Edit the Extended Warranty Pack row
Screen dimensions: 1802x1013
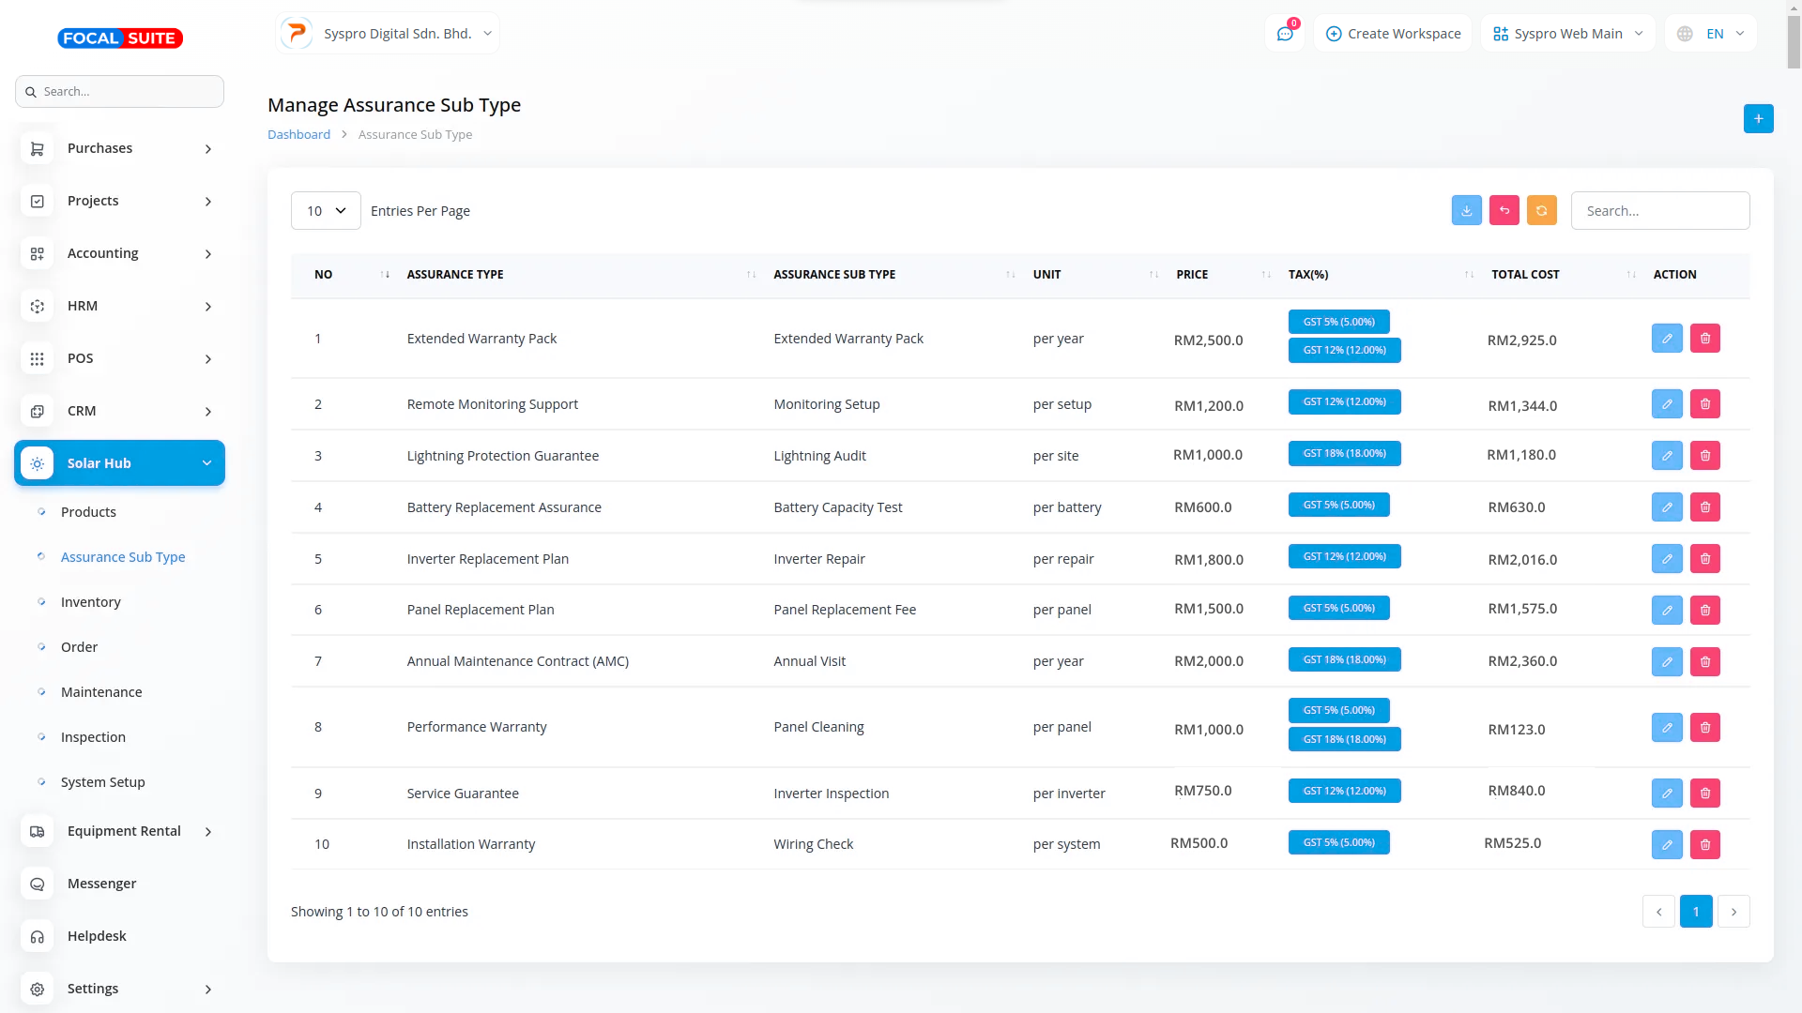(x=1667, y=339)
